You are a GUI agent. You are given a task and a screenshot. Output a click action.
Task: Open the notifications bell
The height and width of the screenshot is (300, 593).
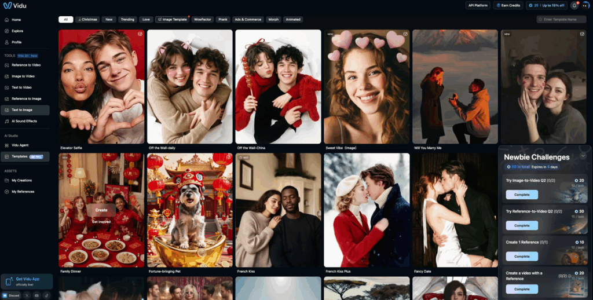tap(574, 5)
